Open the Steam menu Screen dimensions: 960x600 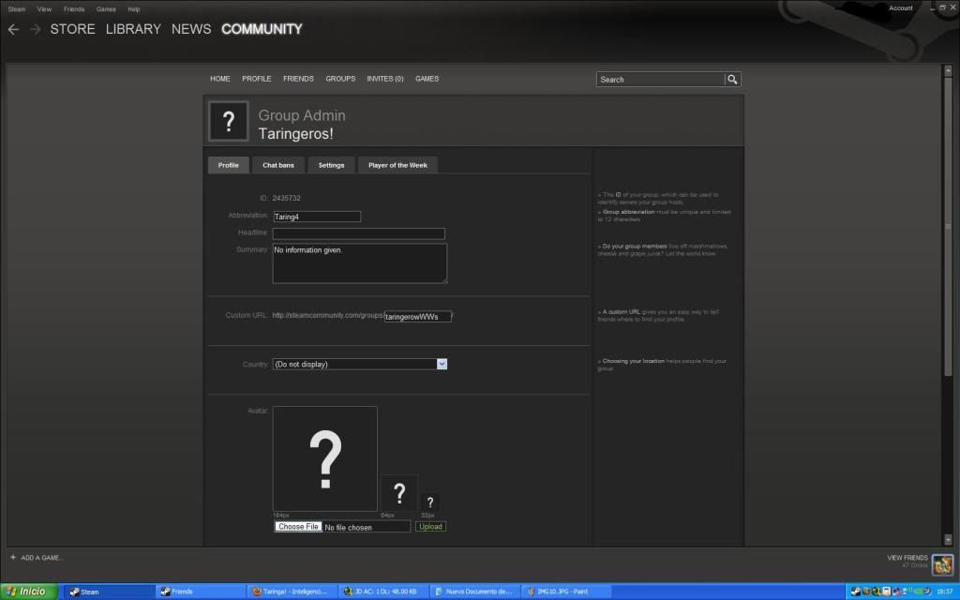point(17,9)
